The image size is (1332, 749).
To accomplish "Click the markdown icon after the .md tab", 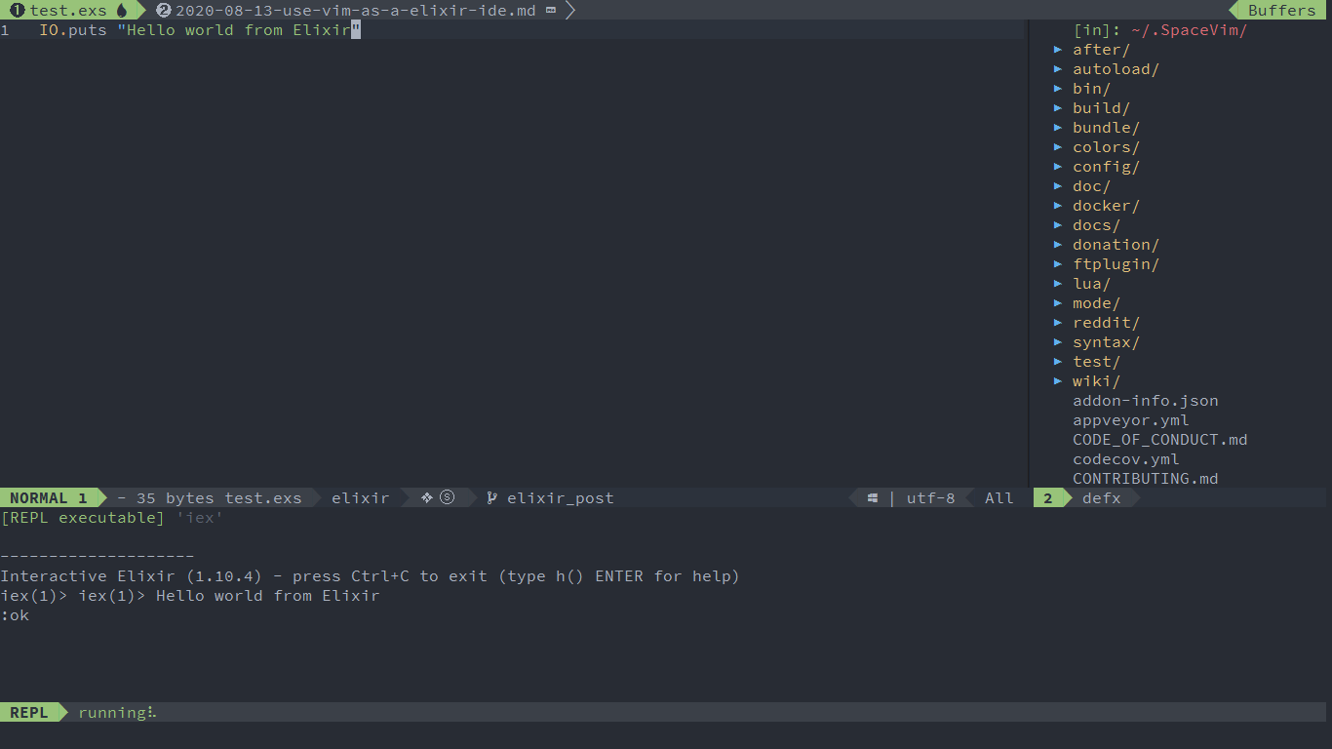I will (x=551, y=11).
